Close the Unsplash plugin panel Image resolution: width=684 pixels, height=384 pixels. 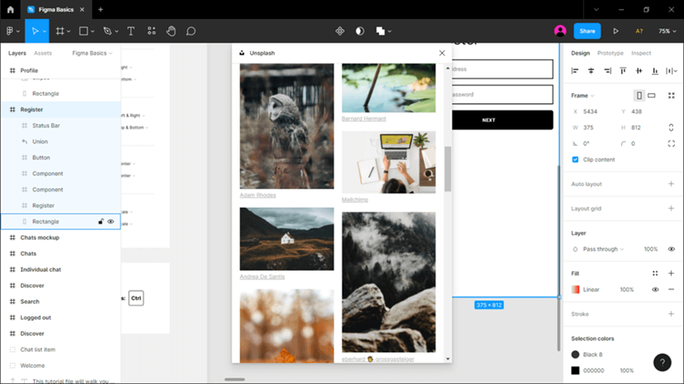point(442,53)
